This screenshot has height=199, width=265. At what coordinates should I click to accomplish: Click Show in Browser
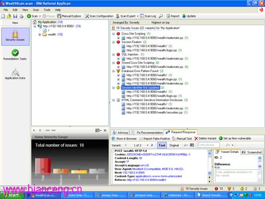tap(124, 139)
